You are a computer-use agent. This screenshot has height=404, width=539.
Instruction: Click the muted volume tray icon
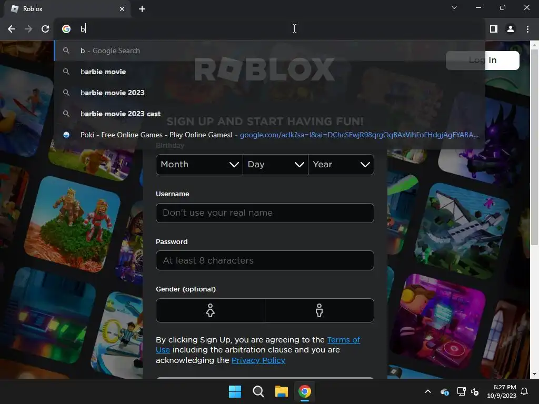(475, 391)
